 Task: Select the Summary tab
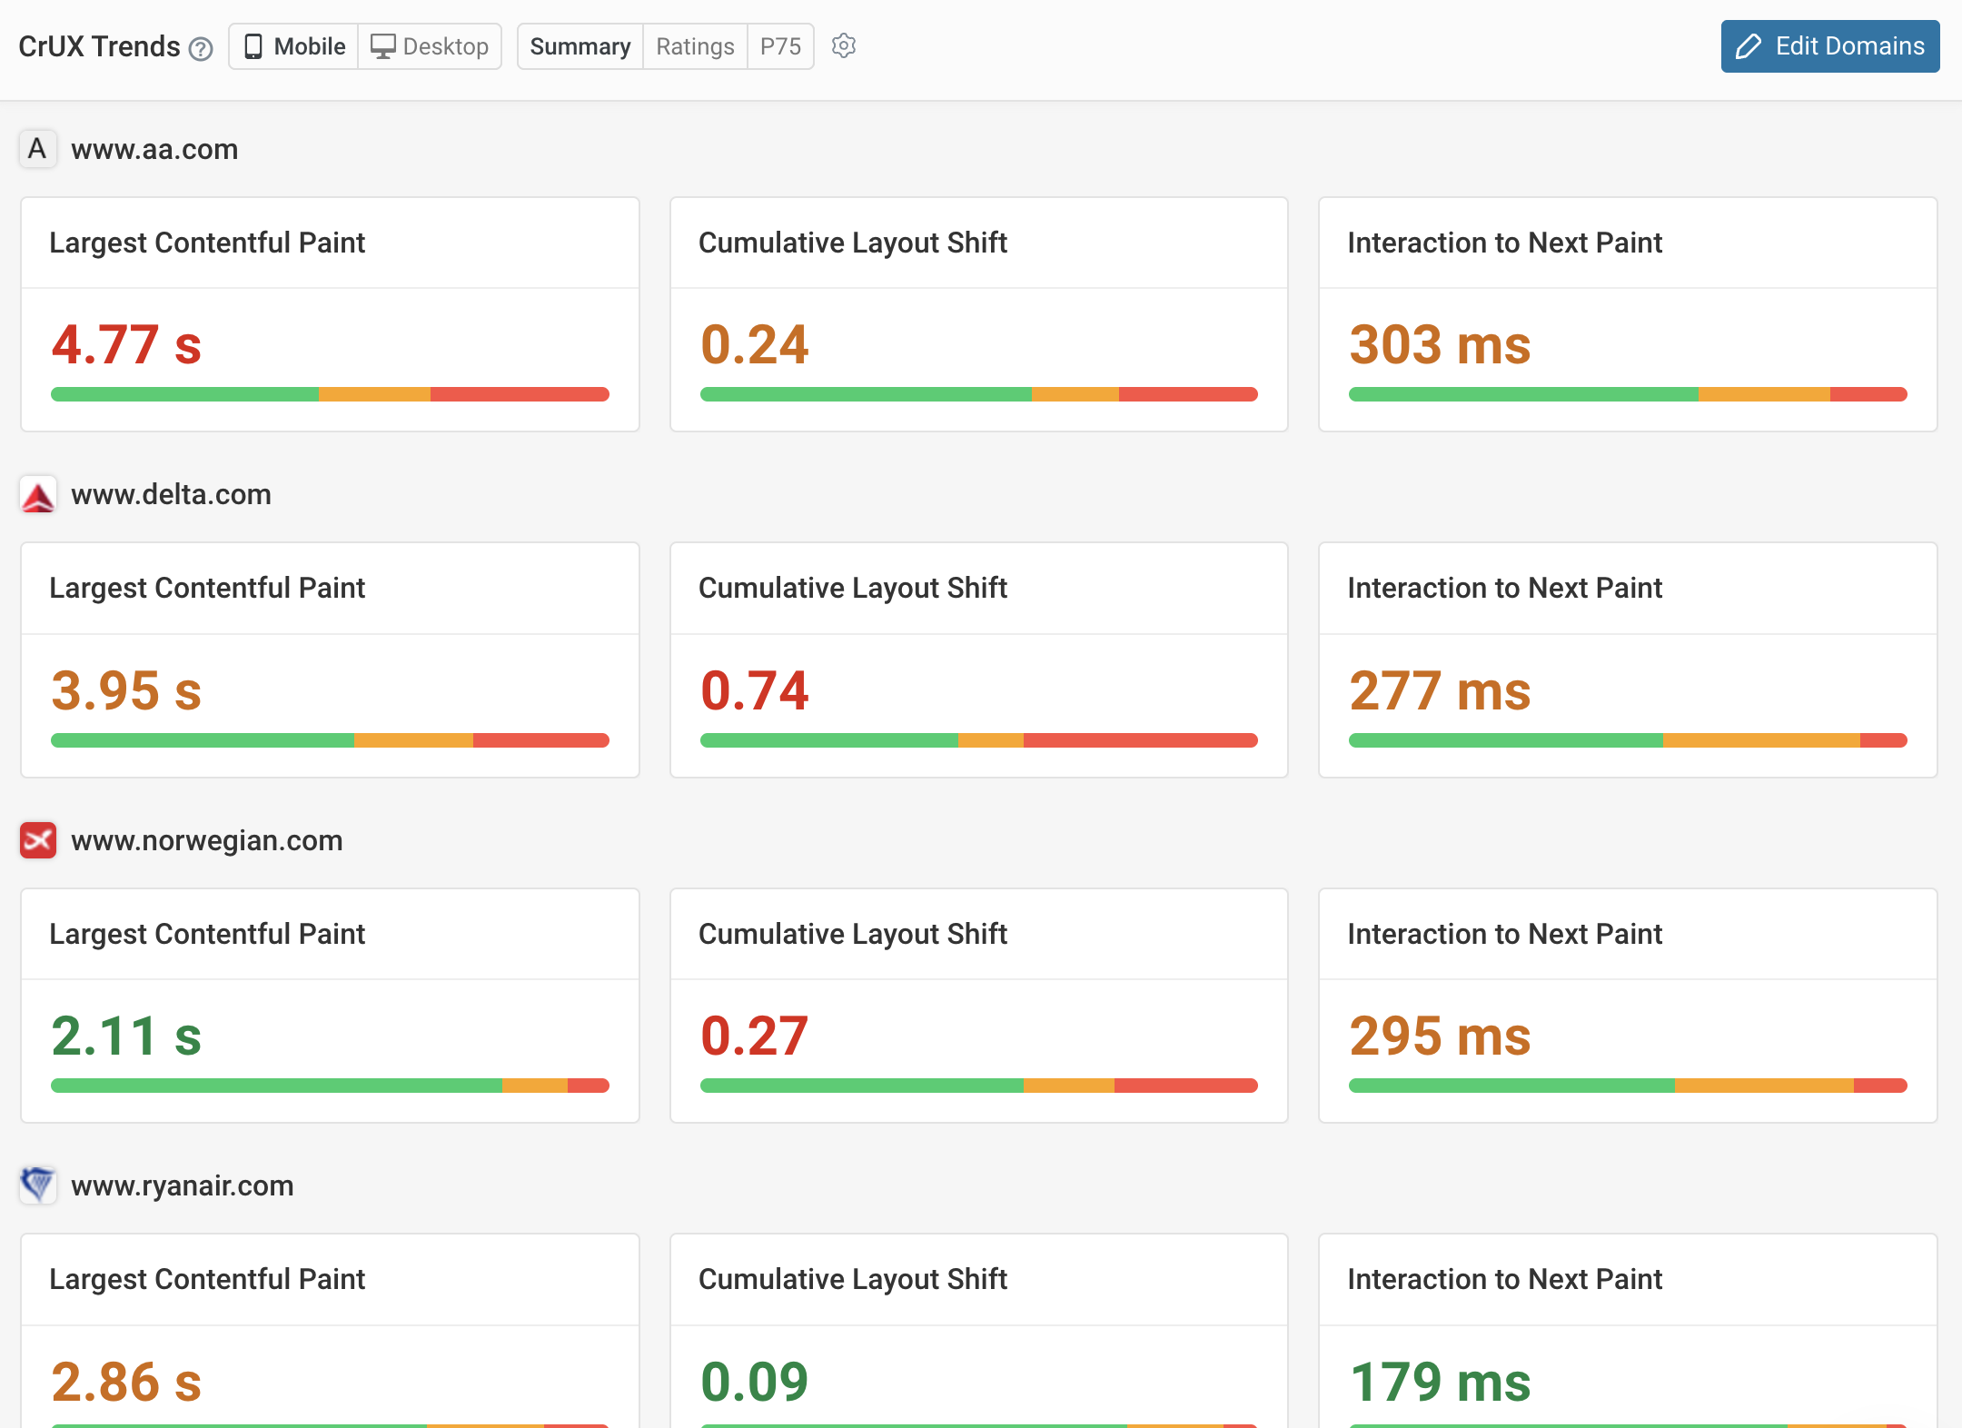[x=580, y=46]
